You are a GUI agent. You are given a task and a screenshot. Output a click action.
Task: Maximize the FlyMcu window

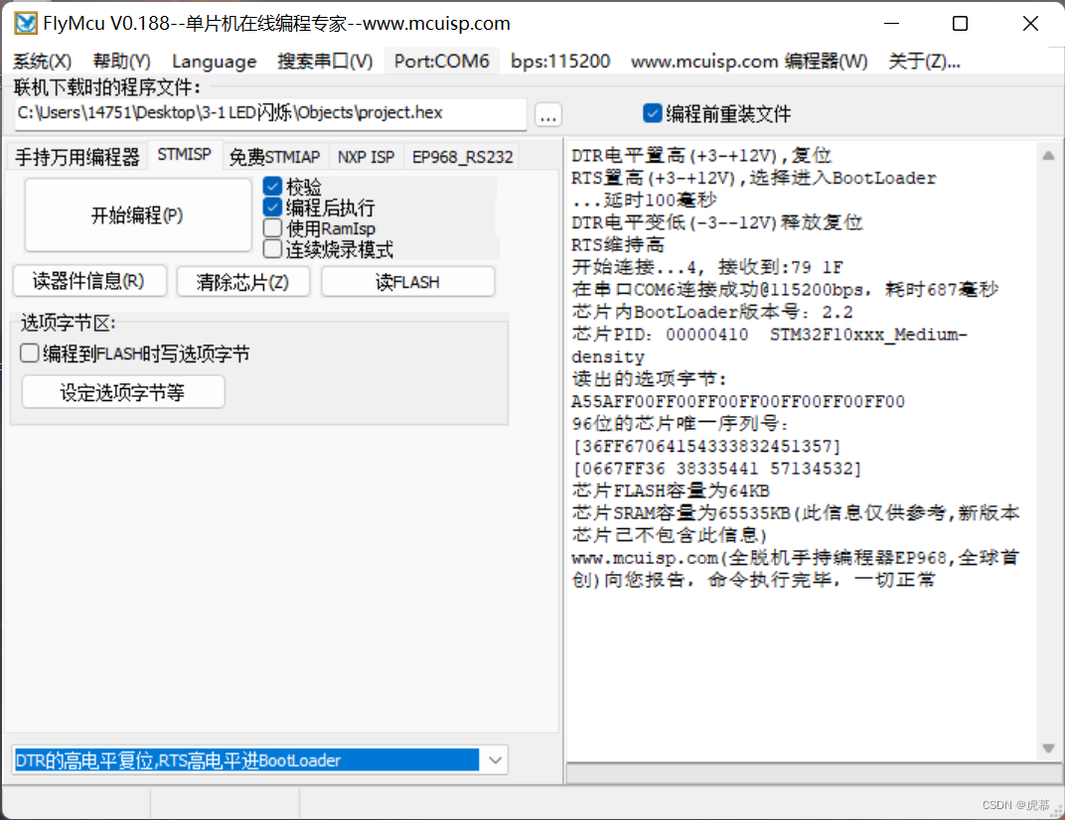(x=961, y=24)
